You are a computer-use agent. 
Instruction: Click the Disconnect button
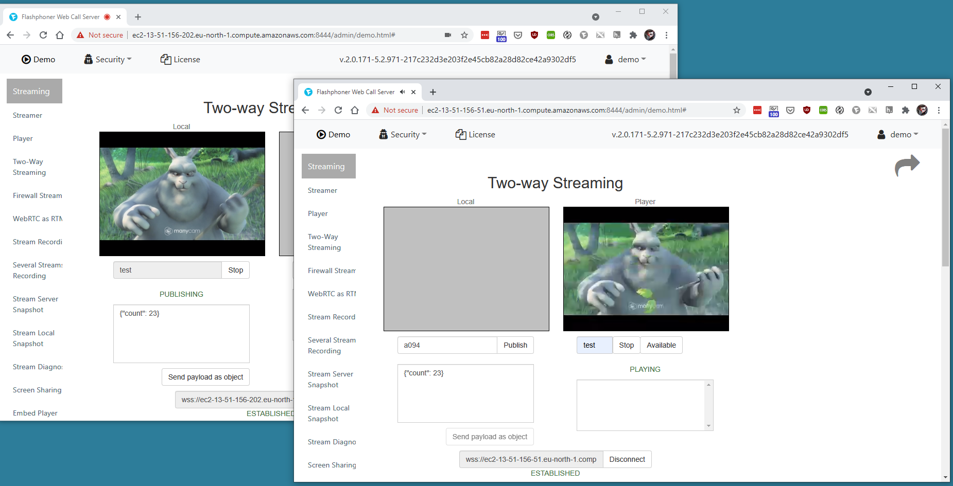pos(627,459)
